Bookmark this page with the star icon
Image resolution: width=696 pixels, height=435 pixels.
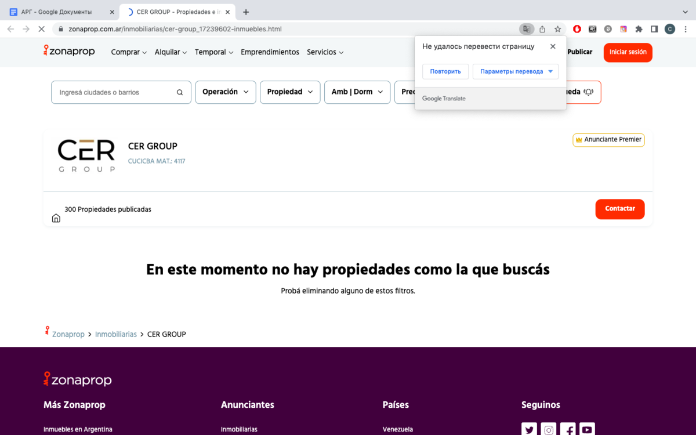557,29
